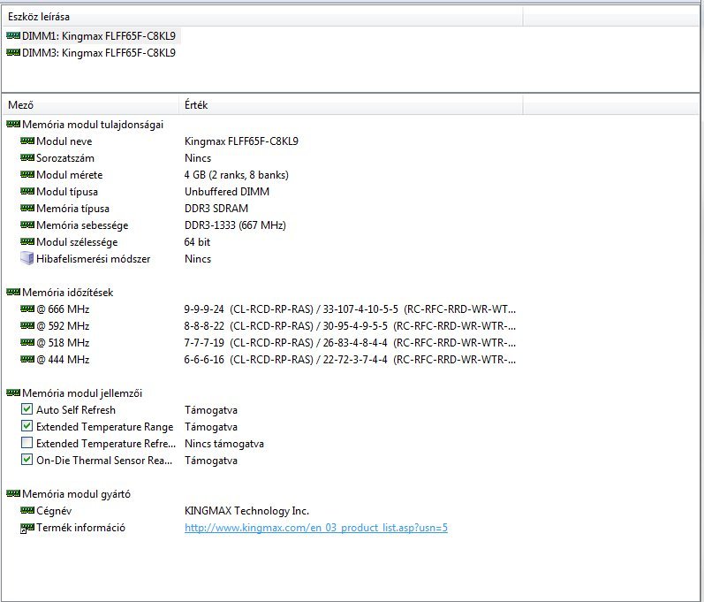Select the Sorozatszám field label

pos(65,158)
